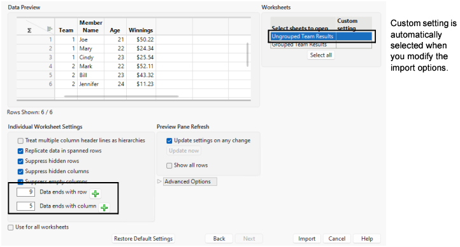
Task: Enable Show all rows checkbox
Action: click(169, 166)
